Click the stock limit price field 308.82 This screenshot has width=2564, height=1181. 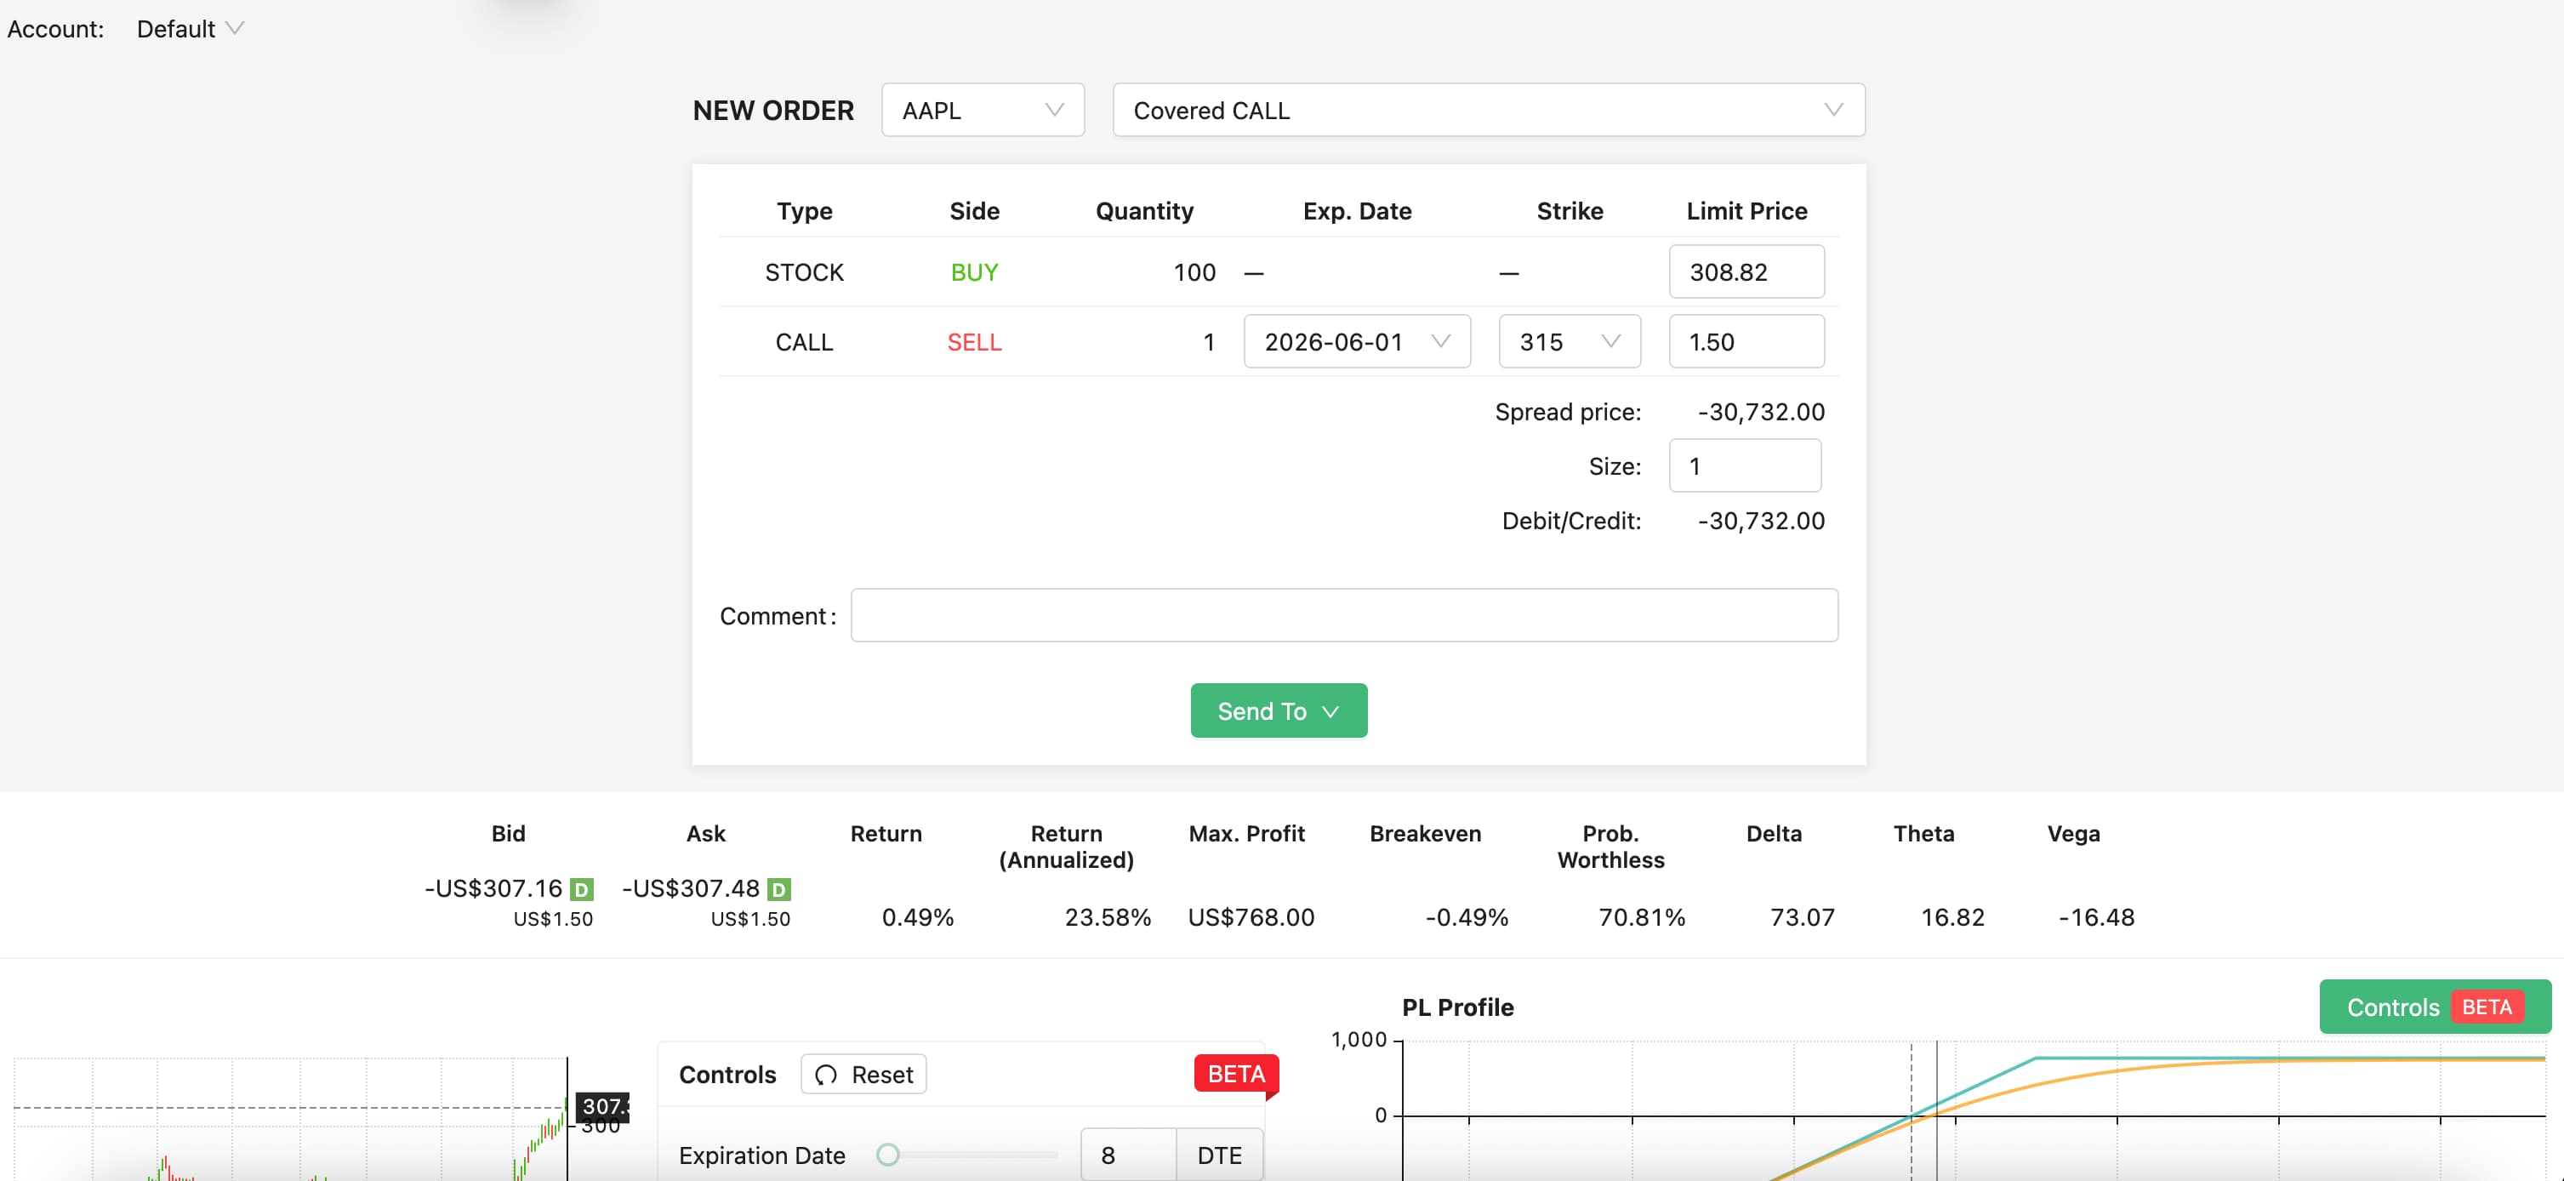tap(1746, 271)
